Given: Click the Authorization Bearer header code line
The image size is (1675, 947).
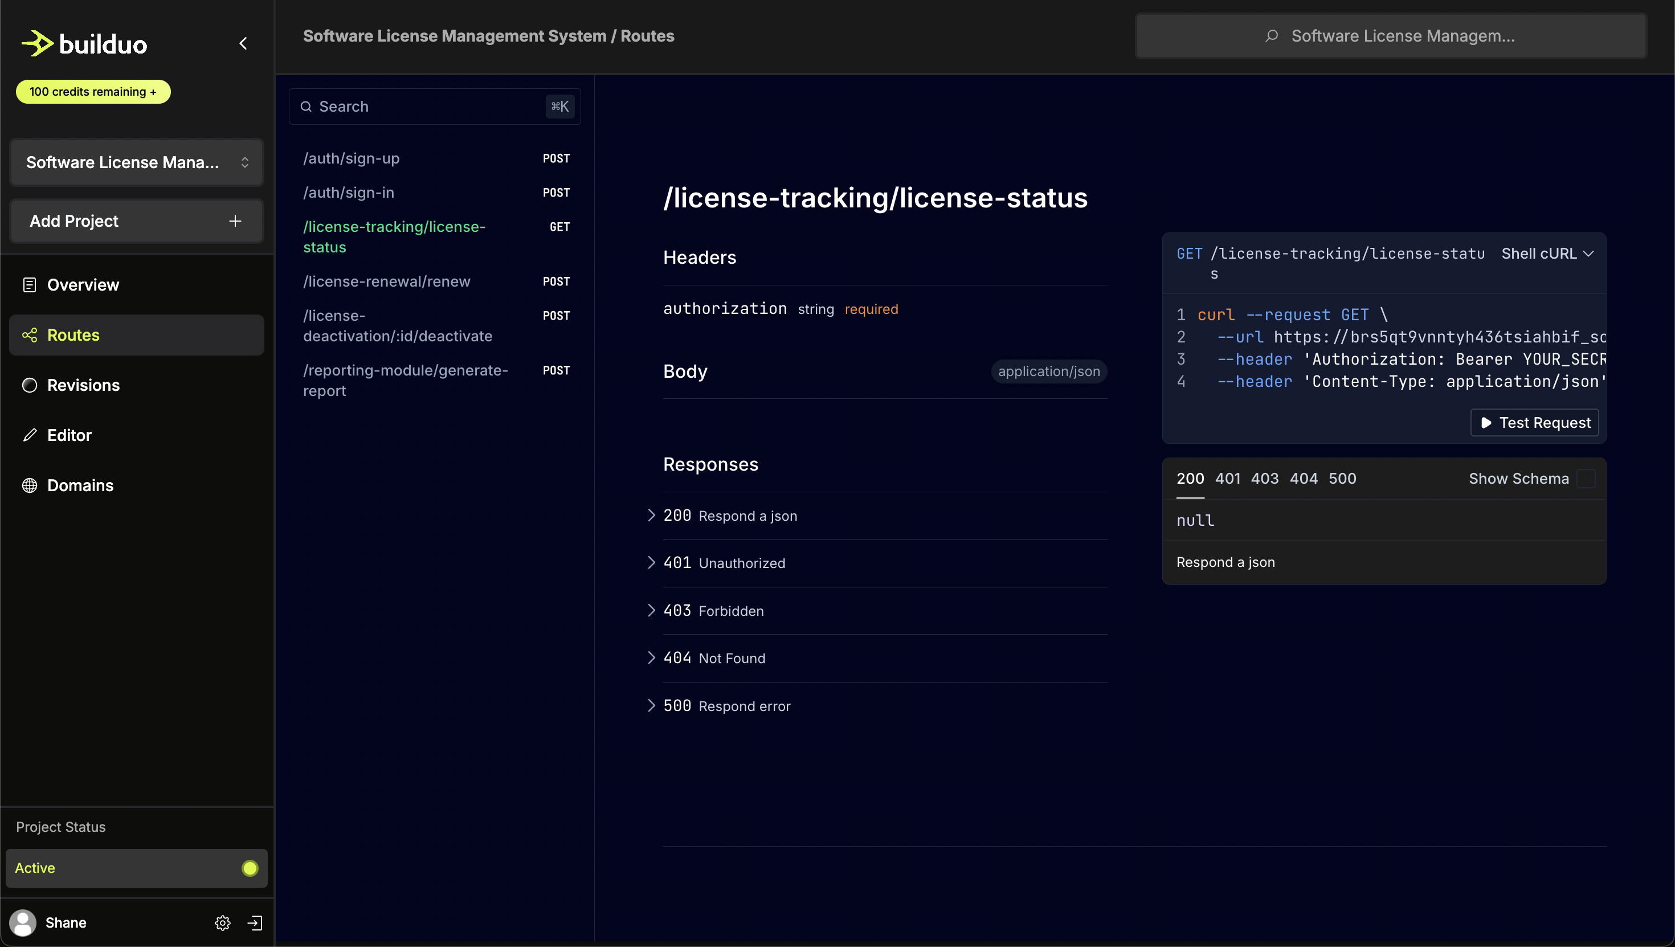Looking at the screenshot, I should click(x=1411, y=359).
